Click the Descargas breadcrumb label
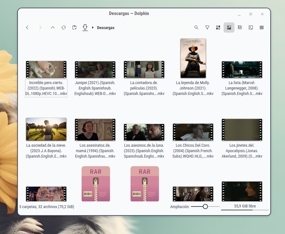 pyautogui.click(x=106, y=28)
